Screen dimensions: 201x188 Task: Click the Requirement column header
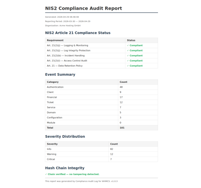(x=55, y=40)
